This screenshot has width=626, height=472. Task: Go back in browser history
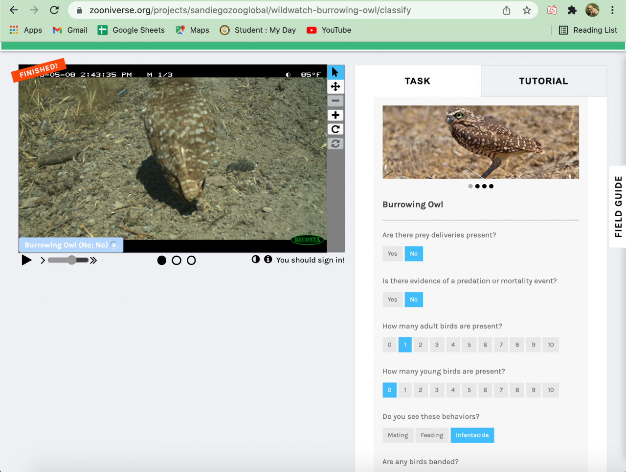pyautogui.click(x=14, y=10)
